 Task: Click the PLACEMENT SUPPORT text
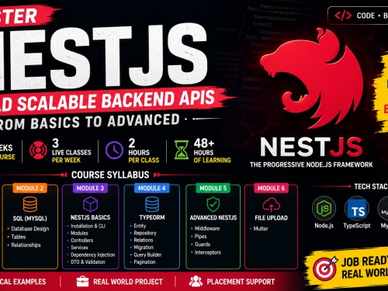point(241,282)
